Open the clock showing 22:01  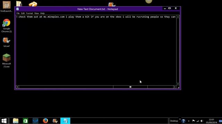211,121
